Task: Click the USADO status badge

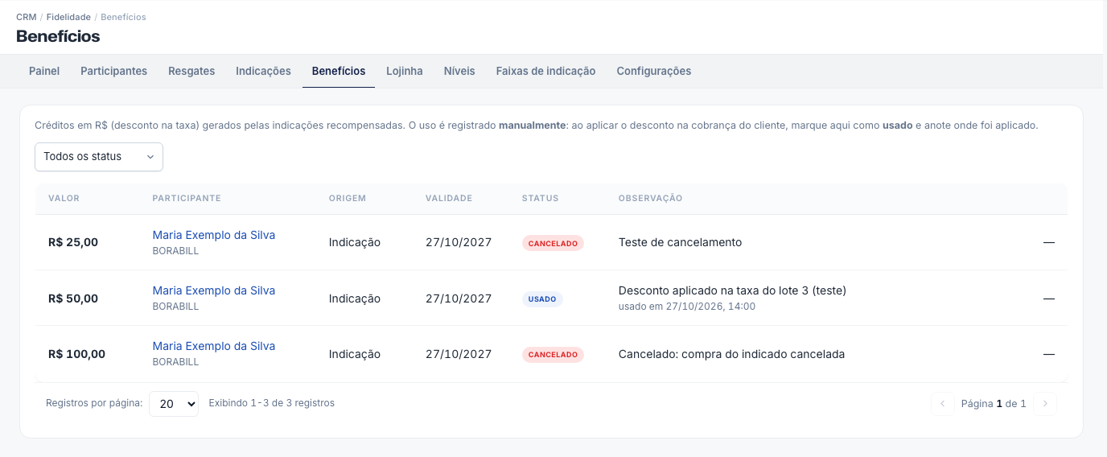Action: (542, 299)
